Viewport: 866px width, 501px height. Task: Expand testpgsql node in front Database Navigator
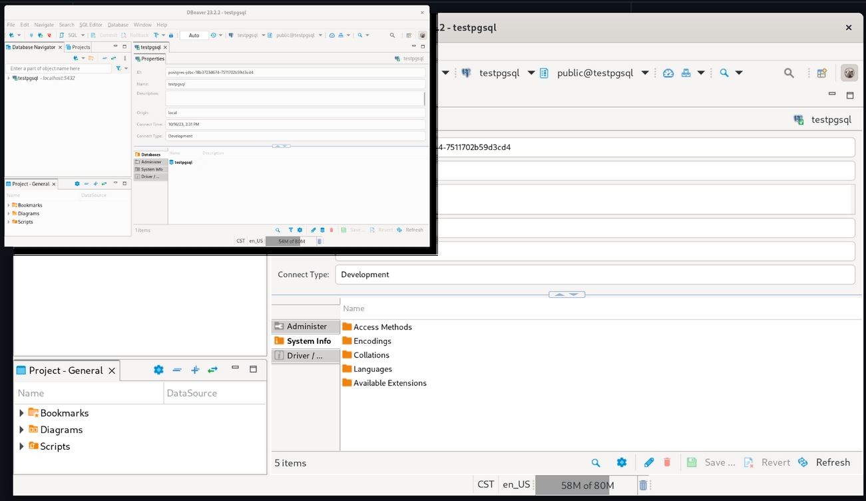coord(9,78)
